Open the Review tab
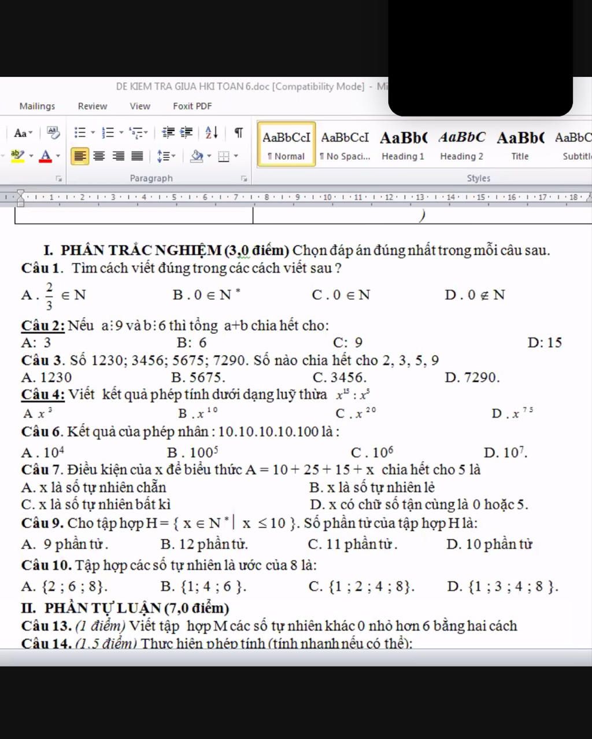 click(92, 106)
